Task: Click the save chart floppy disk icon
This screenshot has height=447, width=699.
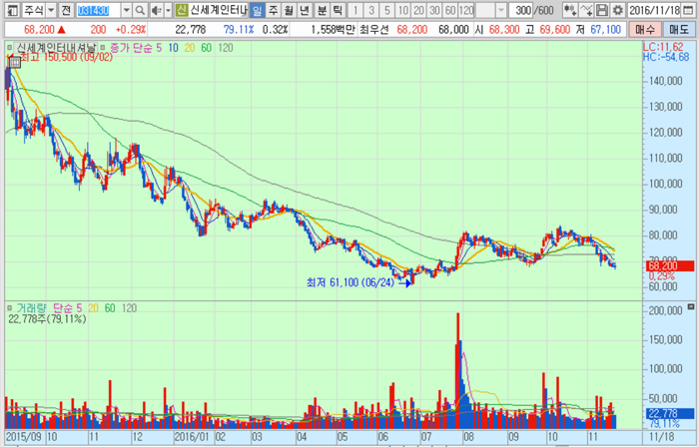Action: point(602,10)
